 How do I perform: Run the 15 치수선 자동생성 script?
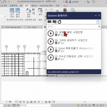[51, 58]
